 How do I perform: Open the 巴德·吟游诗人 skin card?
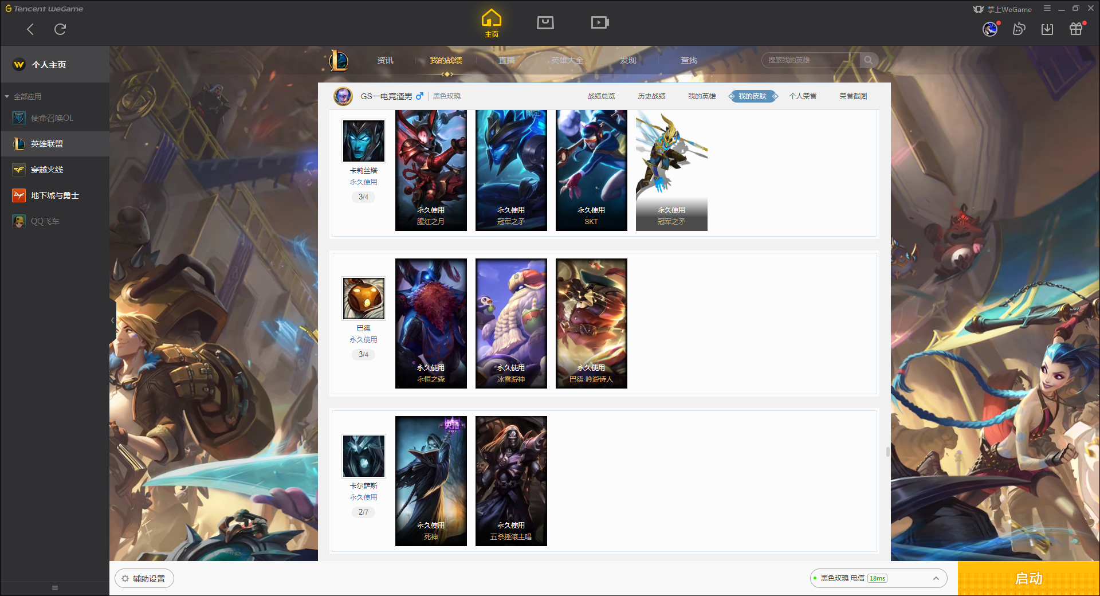coord(591,323)
